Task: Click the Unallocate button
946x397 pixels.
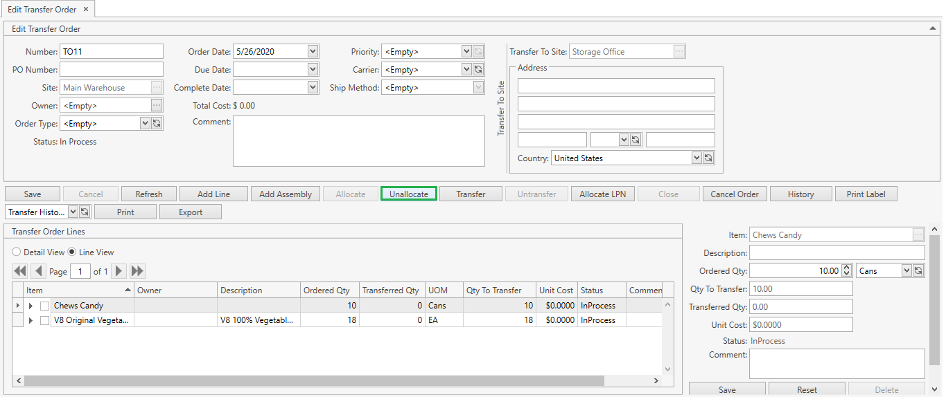Action: [x=409, y=194]
